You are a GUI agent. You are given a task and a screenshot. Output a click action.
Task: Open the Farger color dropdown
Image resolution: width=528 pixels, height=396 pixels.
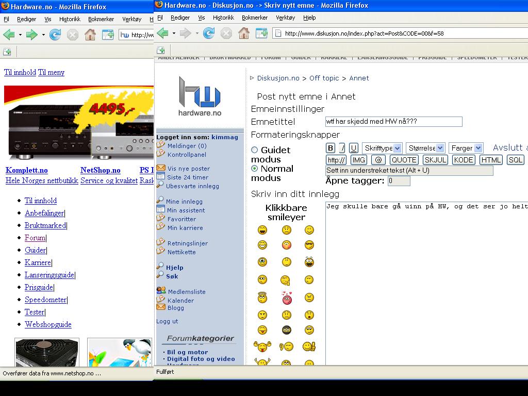(466, 148)
